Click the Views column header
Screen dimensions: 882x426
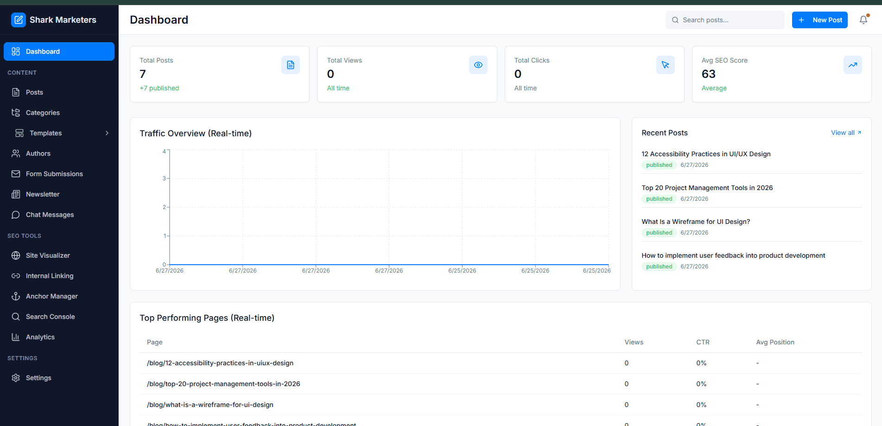pos(634,342)
